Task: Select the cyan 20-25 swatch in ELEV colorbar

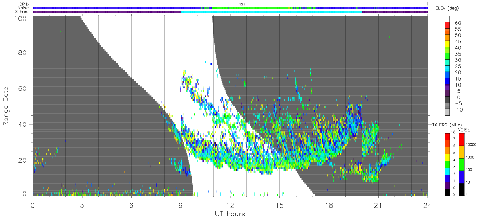Action: point(447,69)
